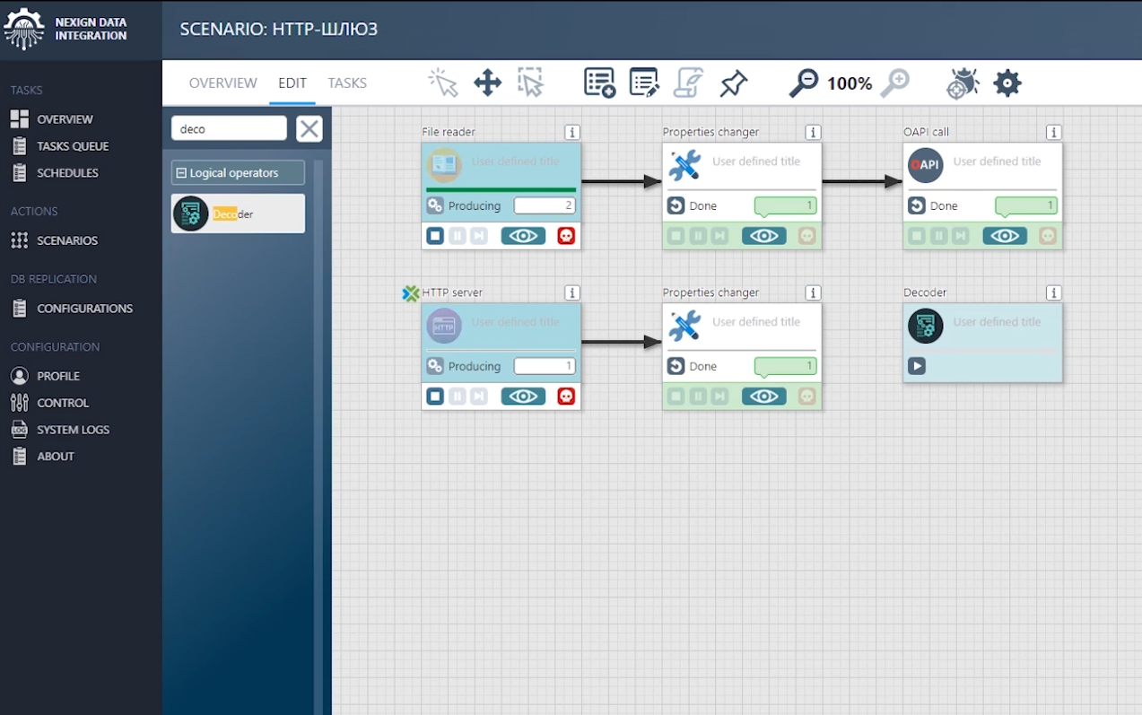The height and width of the screenshot is (715, 1142).
Task: Switch to the TASKS tab
Action: point(347,83)
